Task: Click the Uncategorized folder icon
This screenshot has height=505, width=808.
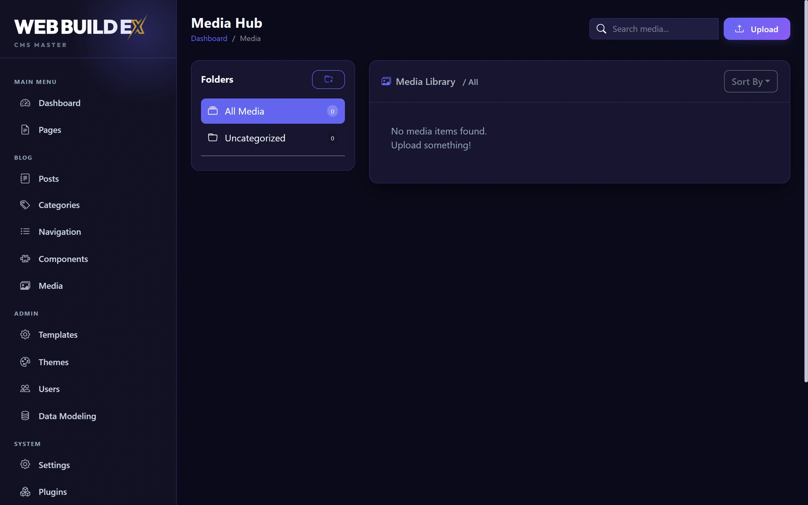Action: 213,137
